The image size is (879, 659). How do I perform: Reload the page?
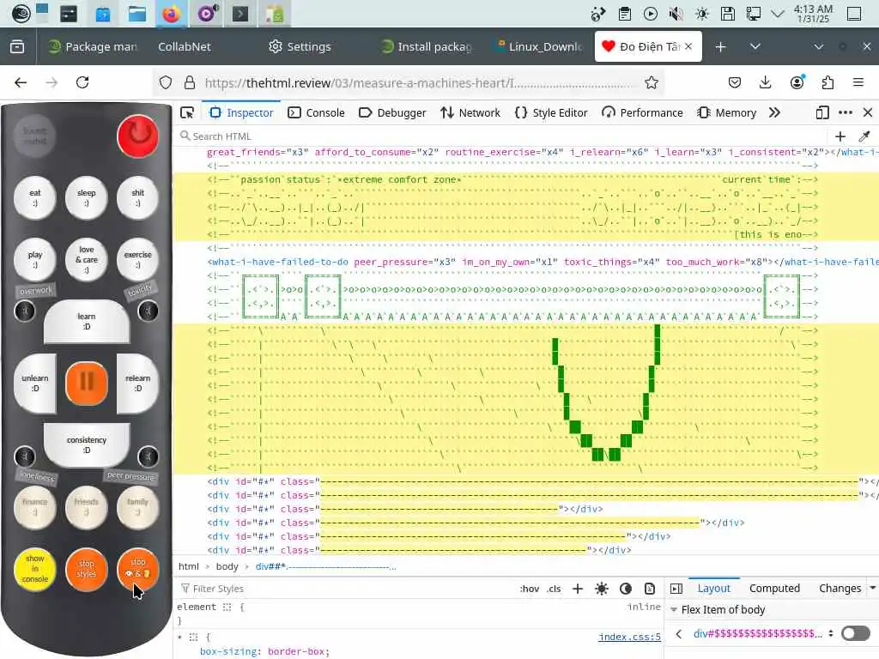point(82,83)
